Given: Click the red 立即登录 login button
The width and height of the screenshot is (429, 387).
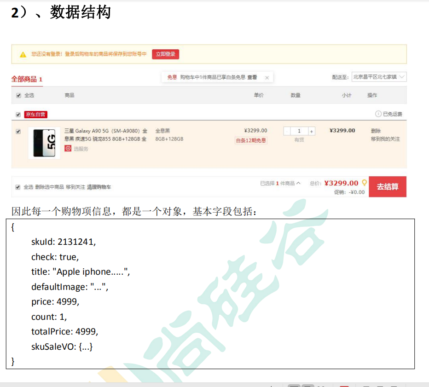Looking at the screenshot, I should (x=165, y=54).
